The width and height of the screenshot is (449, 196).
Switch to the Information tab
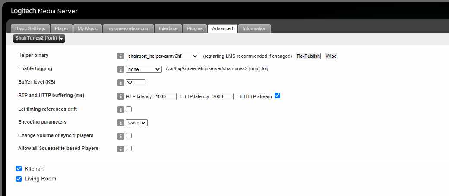255,28
